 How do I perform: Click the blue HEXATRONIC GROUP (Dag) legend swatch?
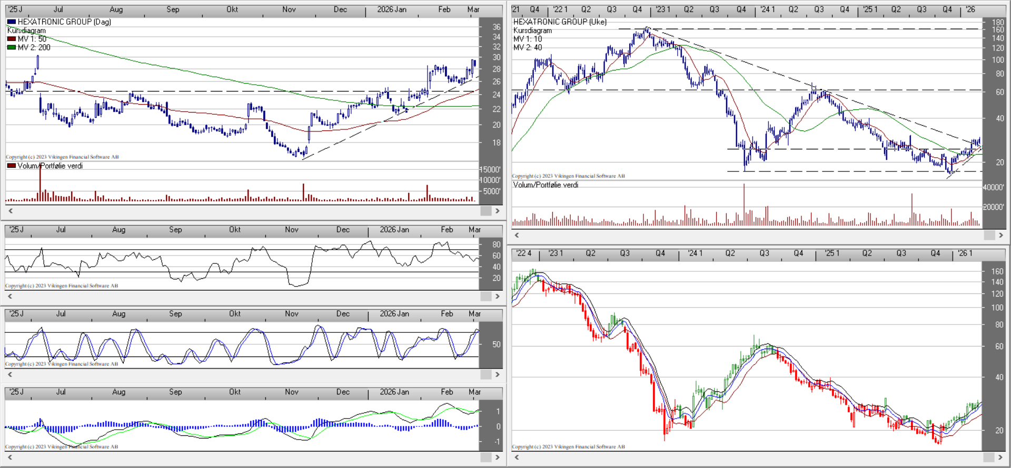11,22
